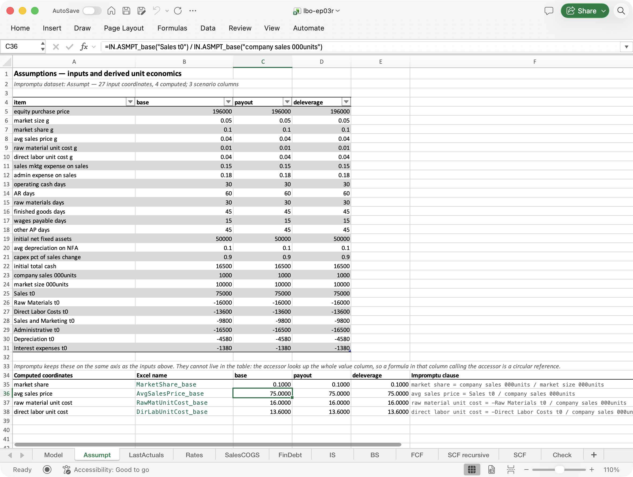Add a new sheet with plus button

point(594,455)
